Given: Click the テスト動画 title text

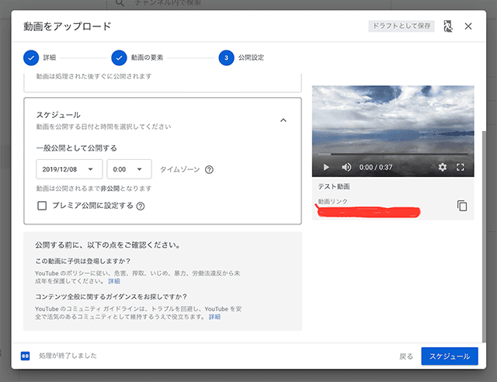Looking at the screenshot, I should [334, 186].
